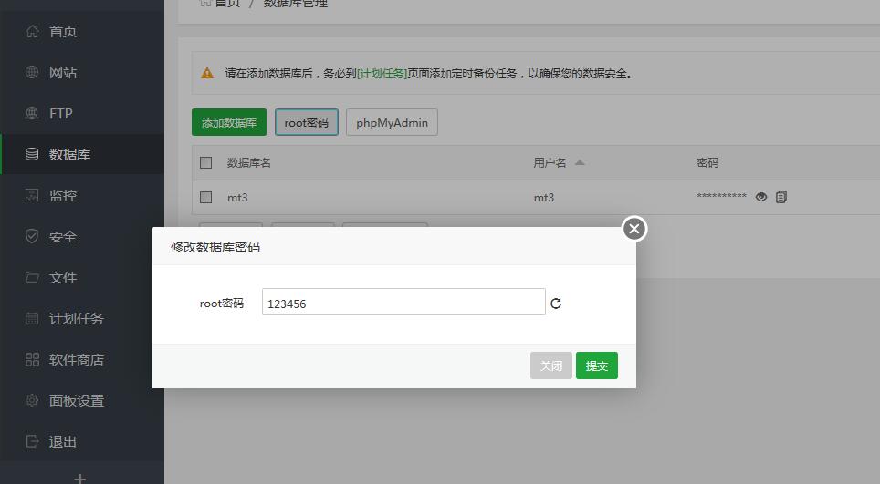This screenshot has height=484, width=880.
Task: Click the globe icon for Websites
Action: 32,73
